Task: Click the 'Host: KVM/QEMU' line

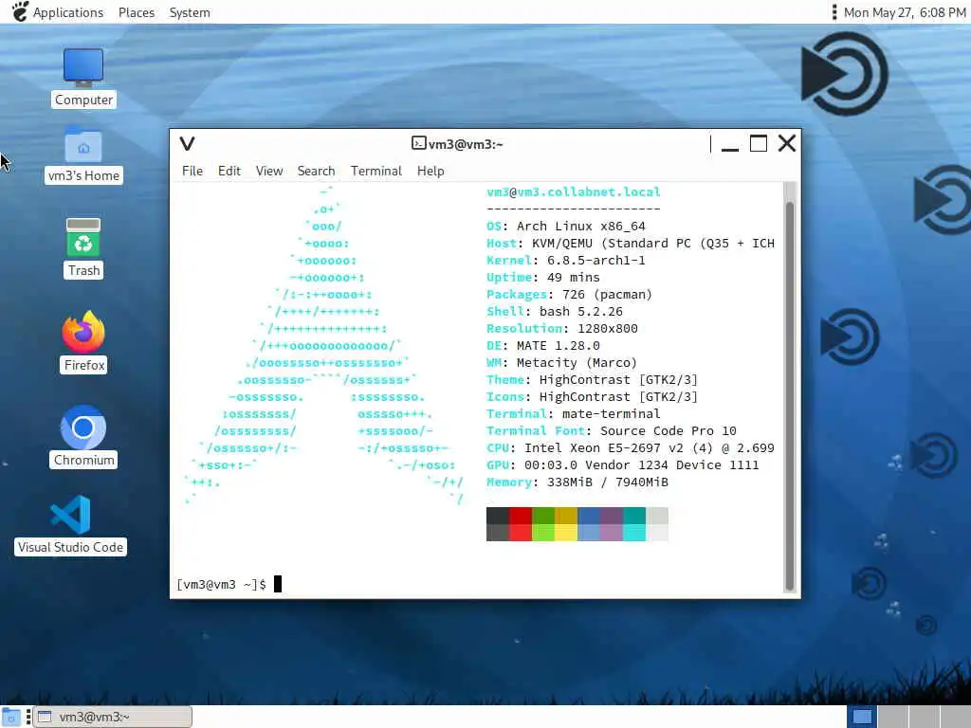Action: pyautogui.click(x=631, y=244)
